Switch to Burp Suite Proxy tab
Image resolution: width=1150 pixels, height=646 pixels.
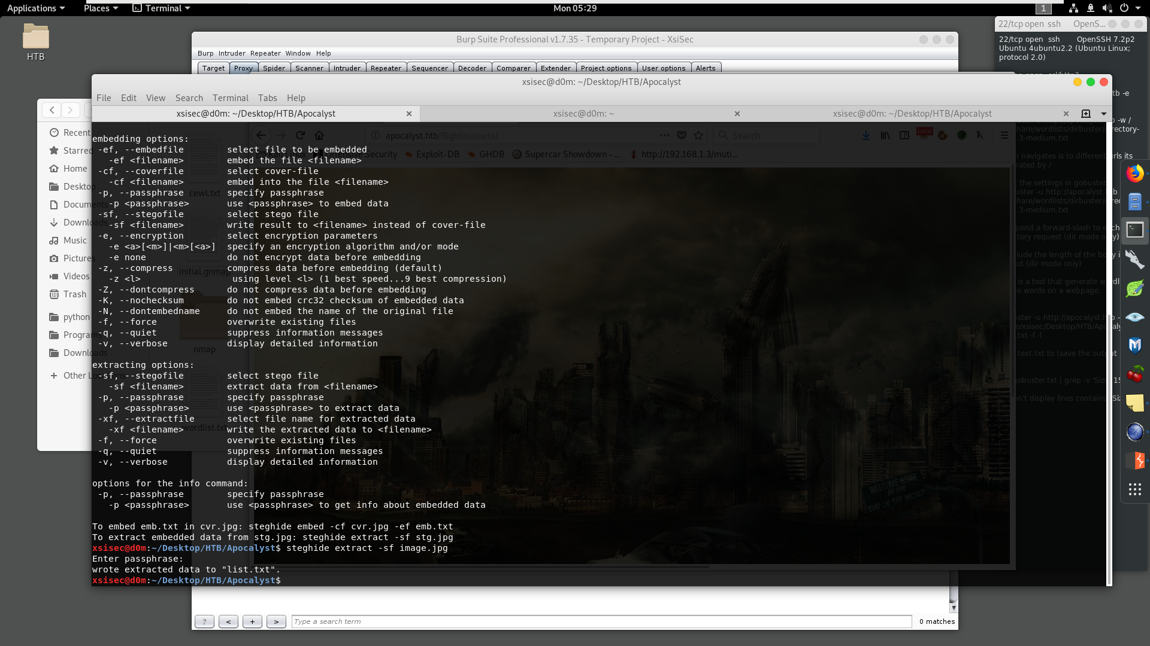tap(243, 68)
